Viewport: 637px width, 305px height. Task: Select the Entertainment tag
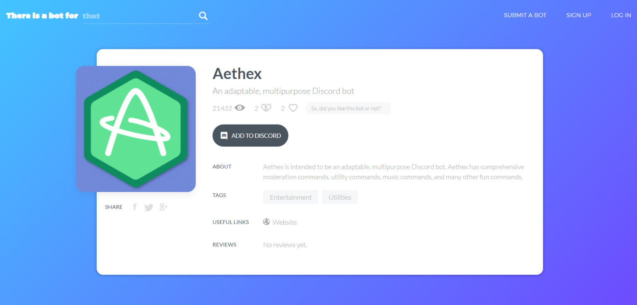(290, 197)
